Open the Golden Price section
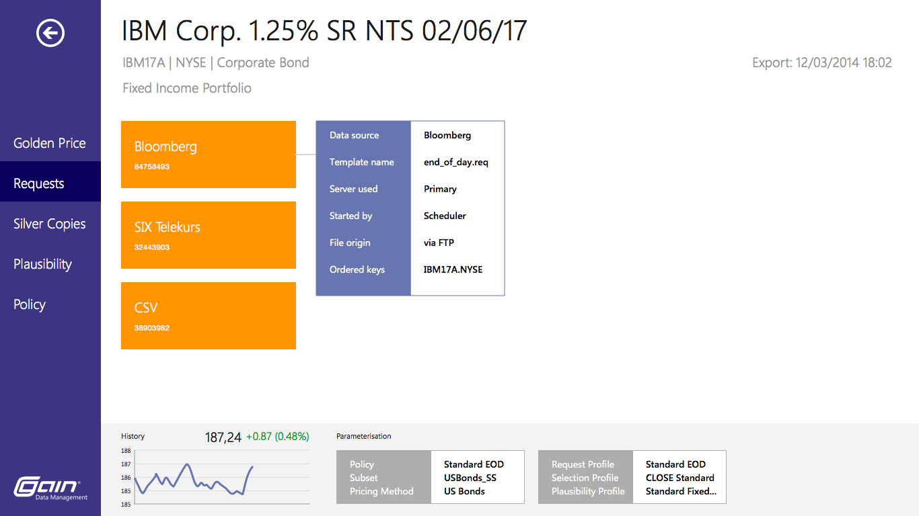This screenshot has width=919, height=516. pos(50,143)
